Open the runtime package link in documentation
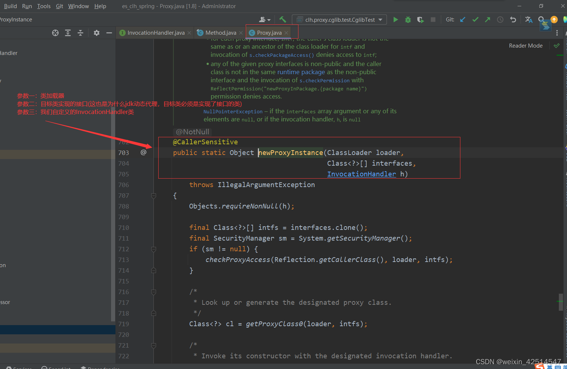567x369 pixels. (301, 72)
